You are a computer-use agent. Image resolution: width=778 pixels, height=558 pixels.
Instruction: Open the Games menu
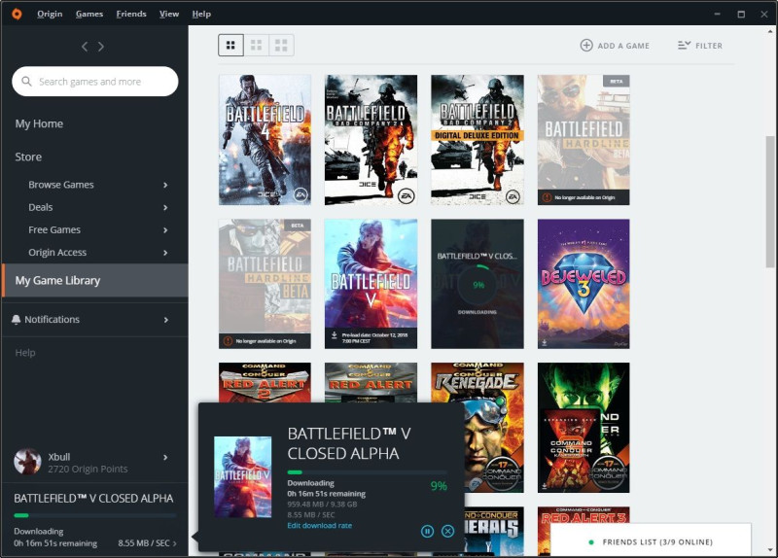(89, 14)
